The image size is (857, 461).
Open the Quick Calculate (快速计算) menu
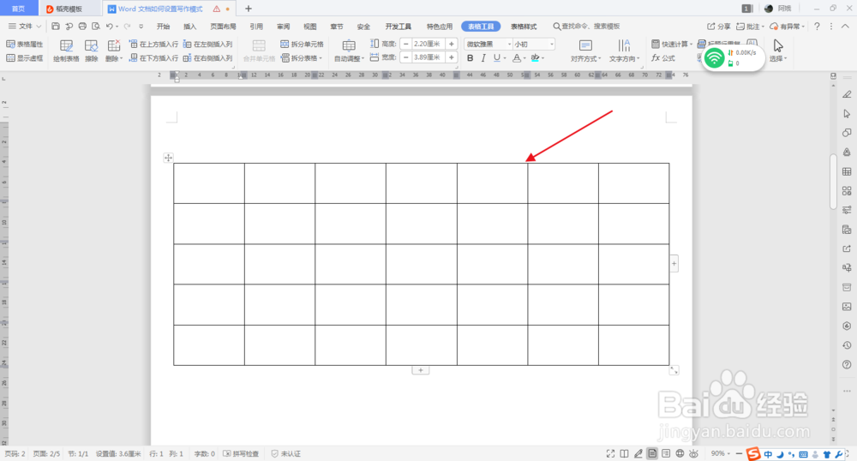click(672, 45)
